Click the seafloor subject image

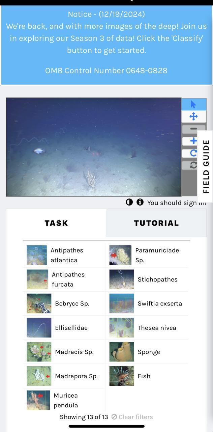point(94,147)
